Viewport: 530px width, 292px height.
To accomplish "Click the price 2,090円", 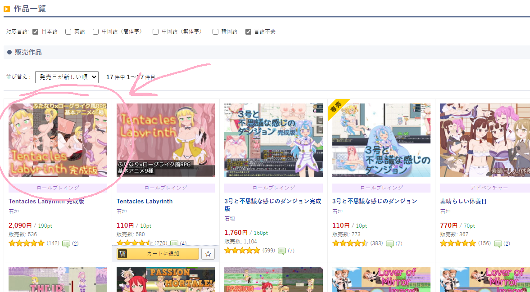I will pos(20,225).
